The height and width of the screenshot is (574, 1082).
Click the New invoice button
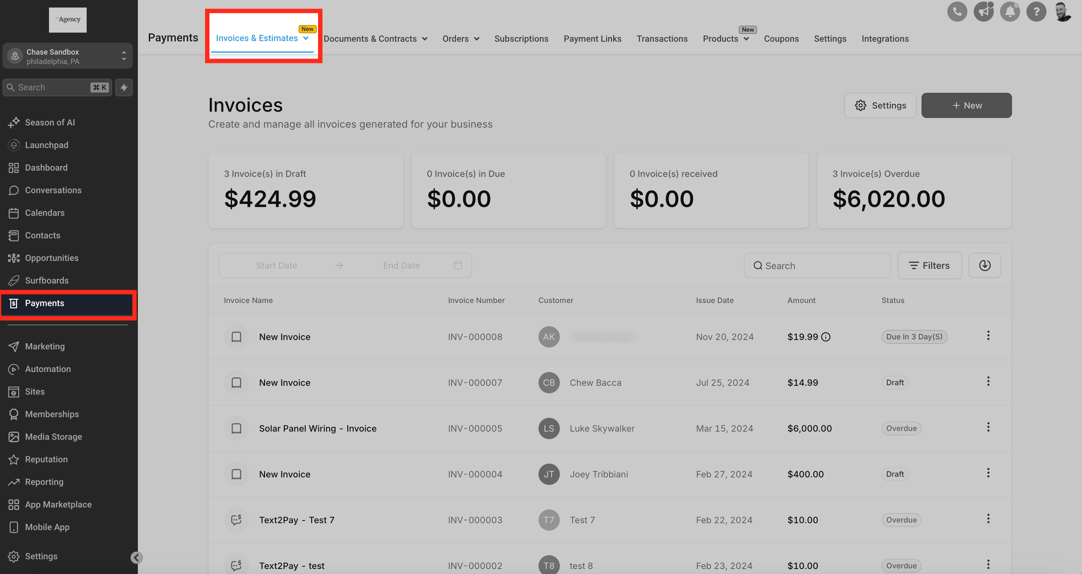[x=966, y=105]
